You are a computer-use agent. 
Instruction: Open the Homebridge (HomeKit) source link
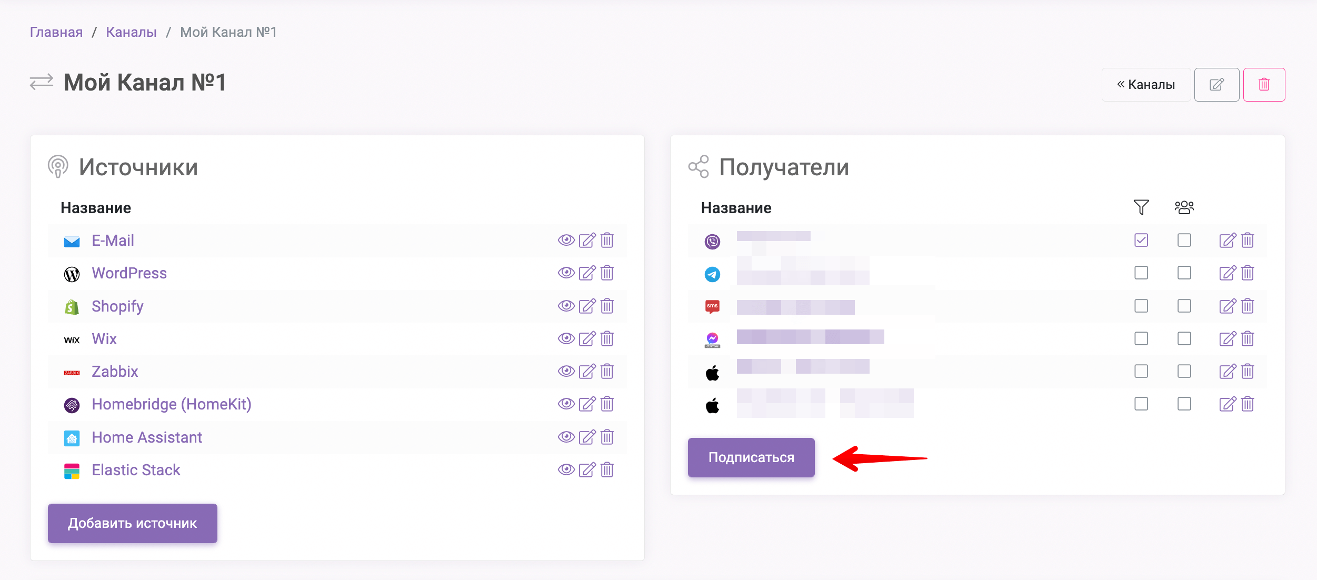(x=172, y=404)
